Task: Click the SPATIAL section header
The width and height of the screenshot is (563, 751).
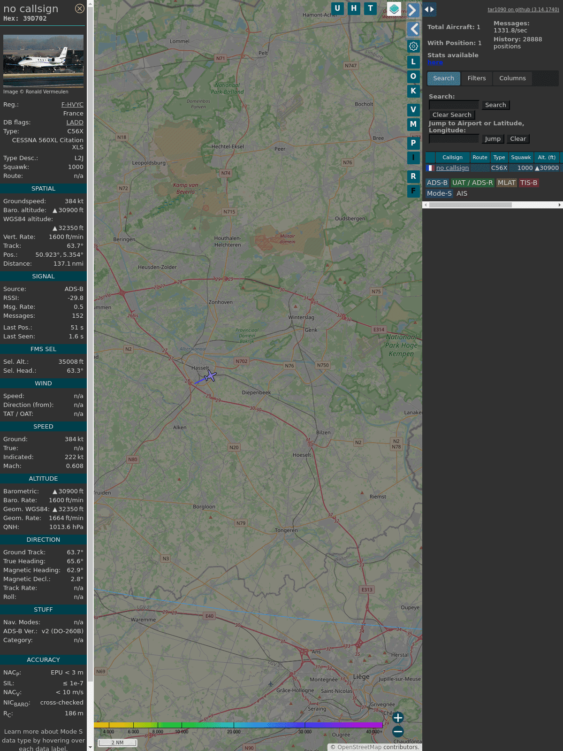Action: pos(43,189)
